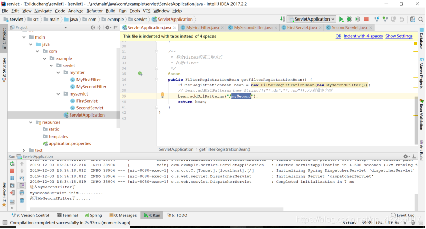Switch to MyFirstFilter.java tab
This screenshot has width=426, height=229.
202,27
